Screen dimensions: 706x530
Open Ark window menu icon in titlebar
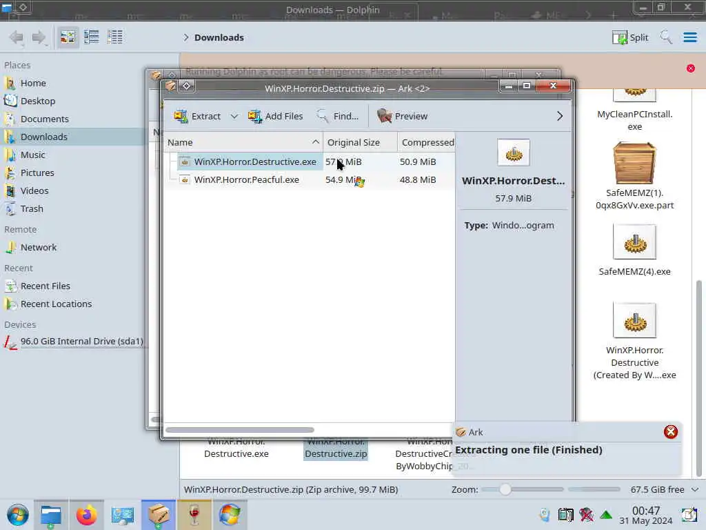pos(170,86)
